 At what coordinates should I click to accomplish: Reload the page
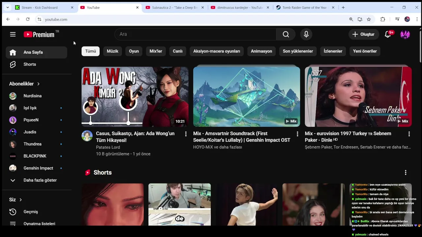tap(28, 19)
